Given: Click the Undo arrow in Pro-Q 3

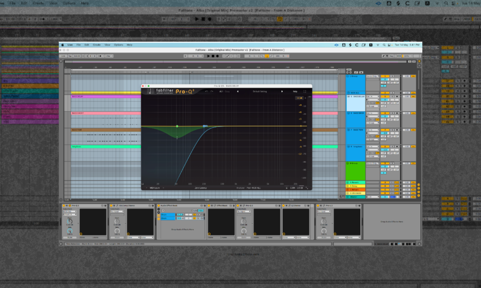Looking at the screenshot, I should pos(206,91).
